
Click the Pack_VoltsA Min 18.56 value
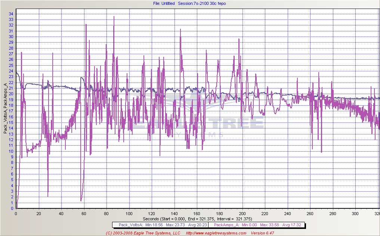point(153,225)
